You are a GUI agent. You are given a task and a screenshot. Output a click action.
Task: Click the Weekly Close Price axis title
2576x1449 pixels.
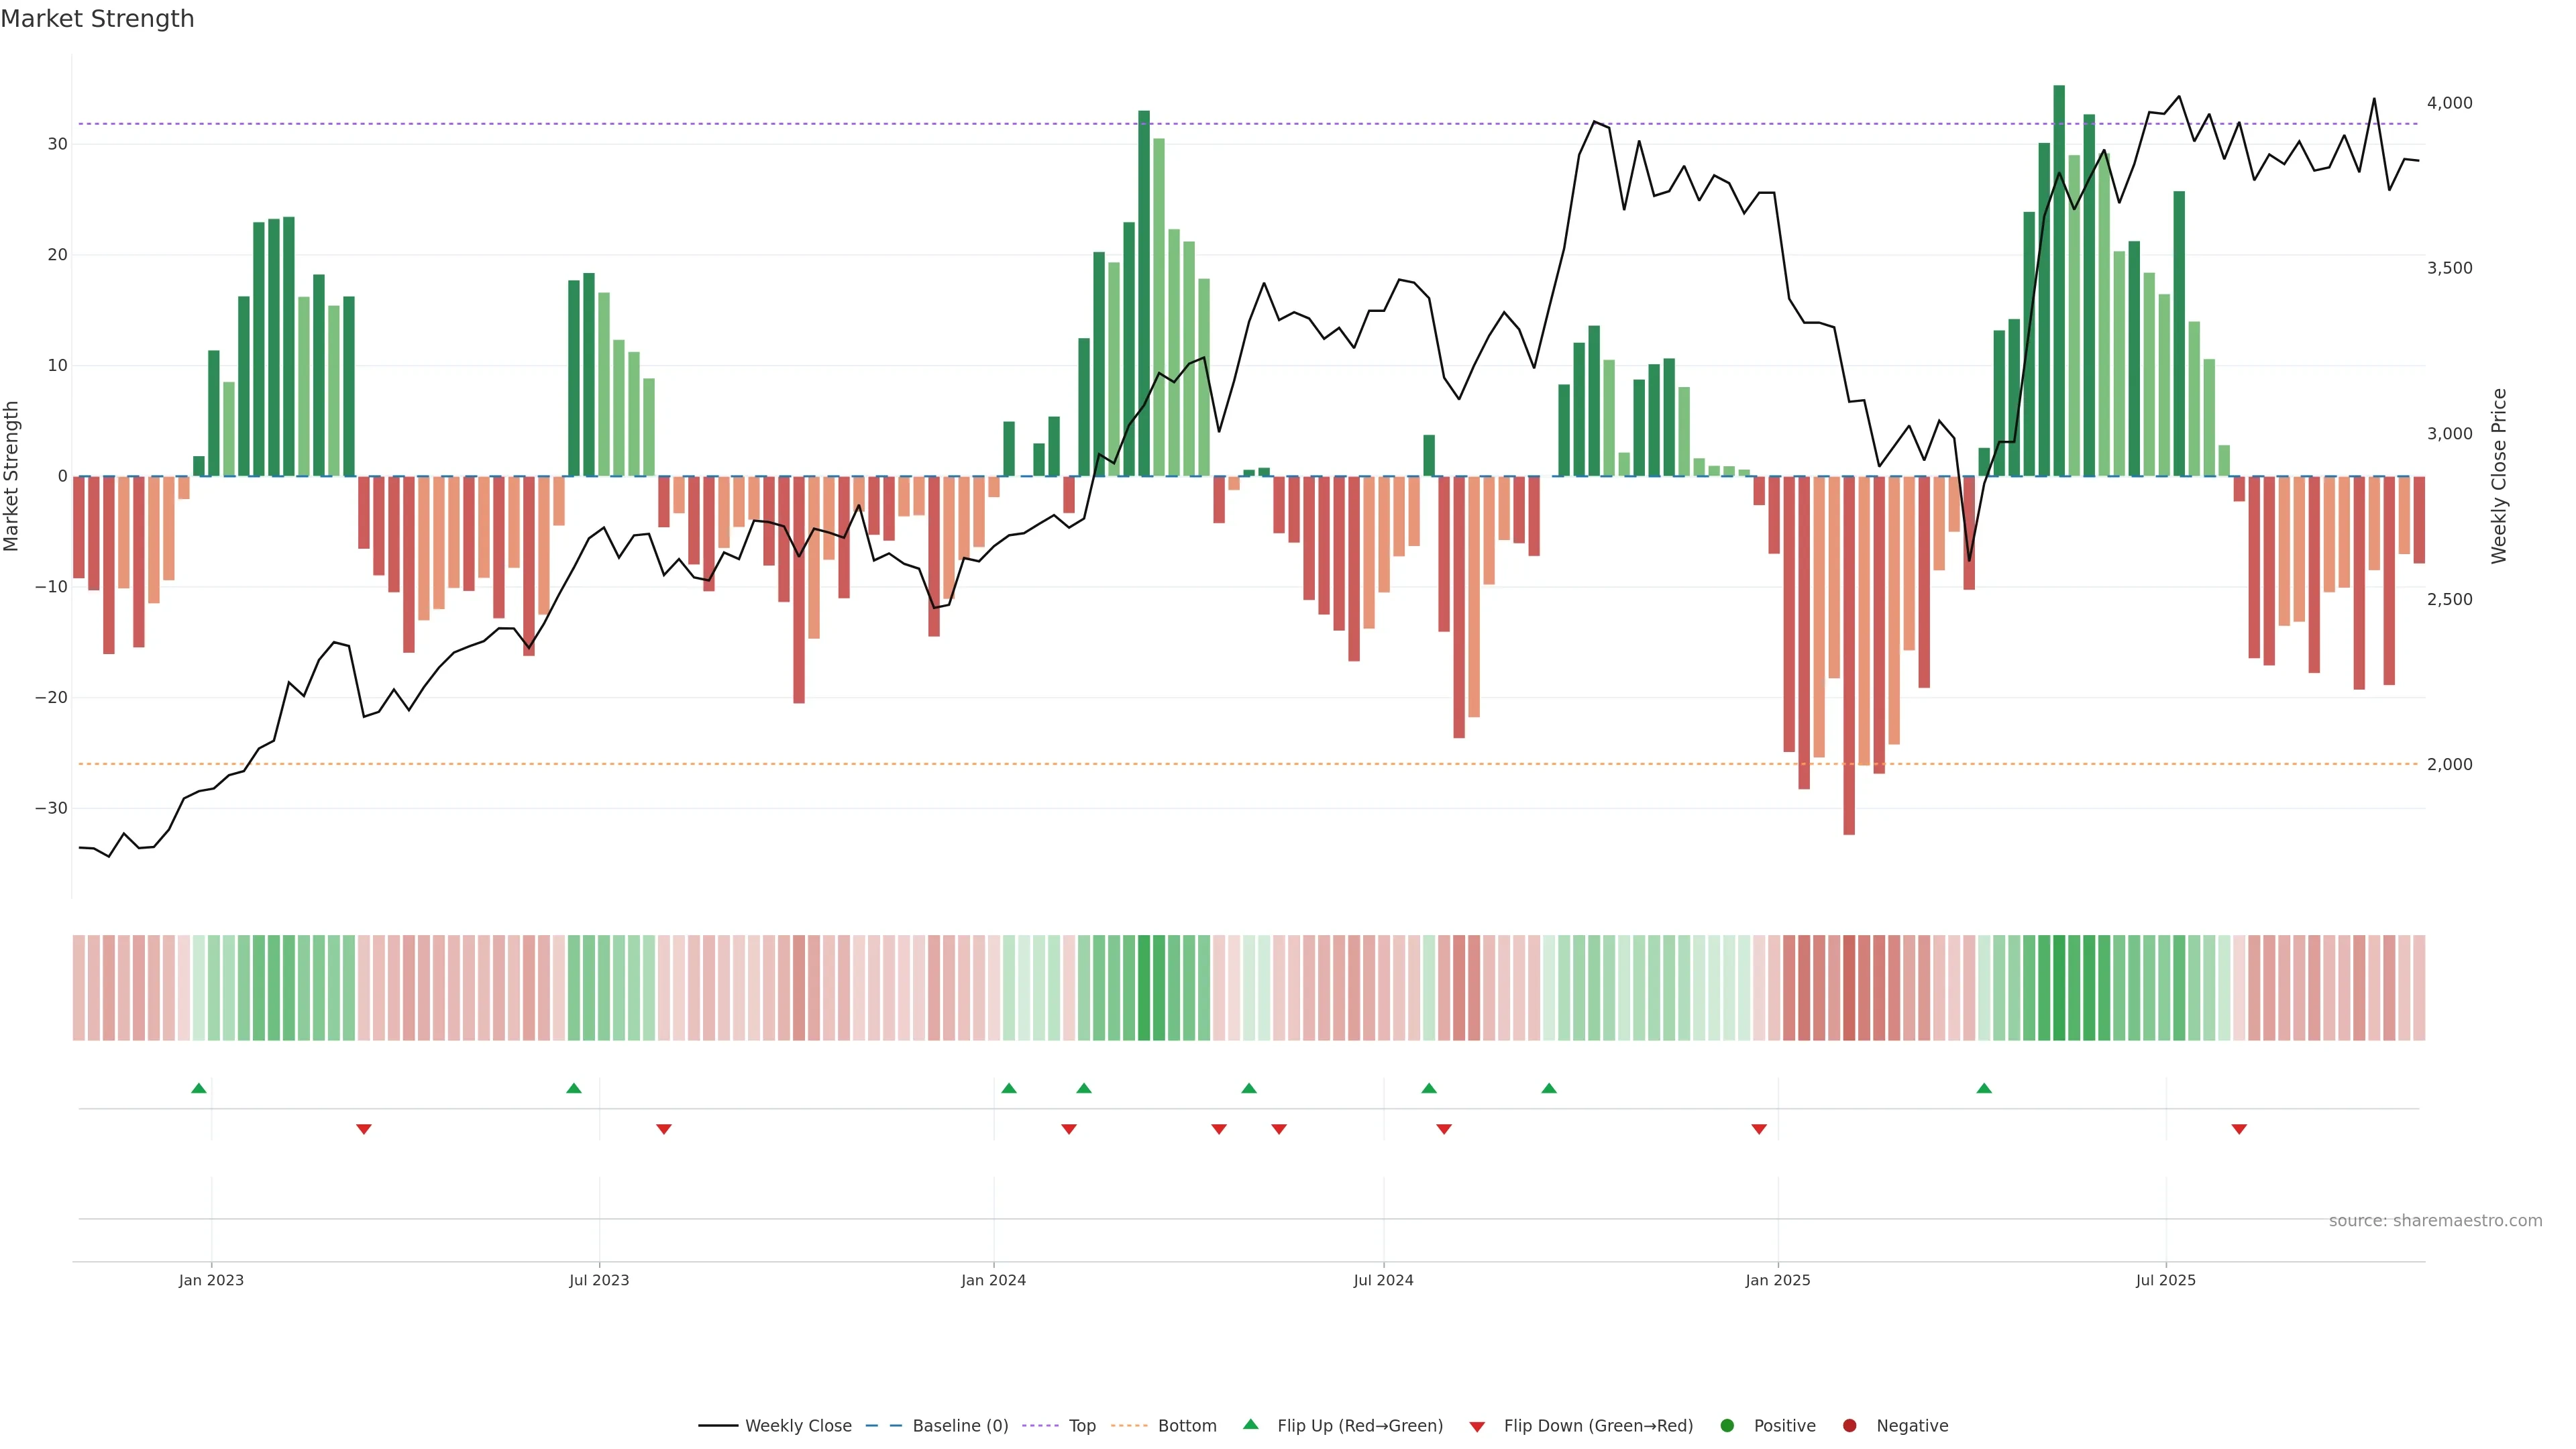pyautogui.click(x=2499, y=476)
